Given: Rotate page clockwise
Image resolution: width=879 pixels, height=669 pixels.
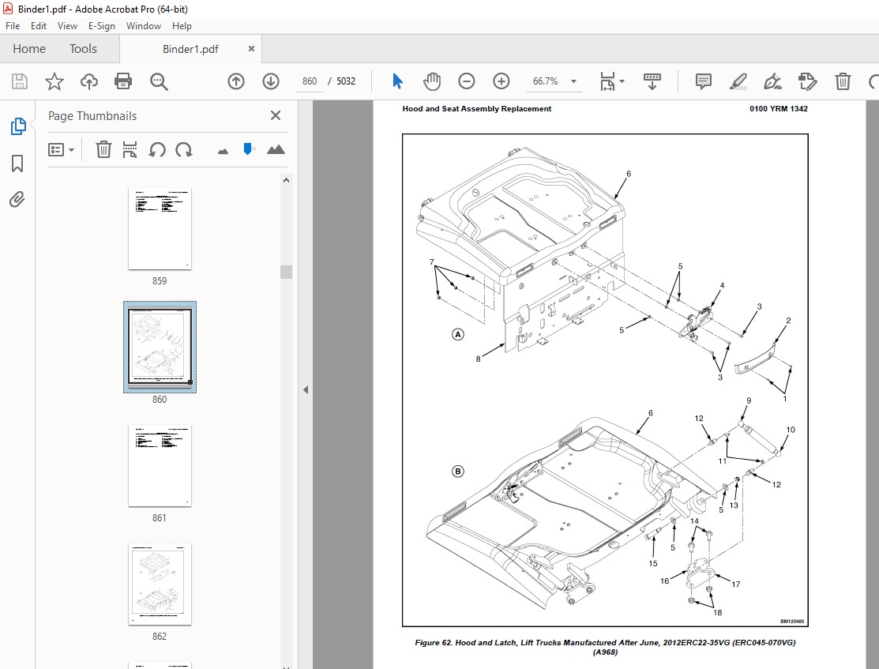Looking at the screenshot, I should (184, 150).
